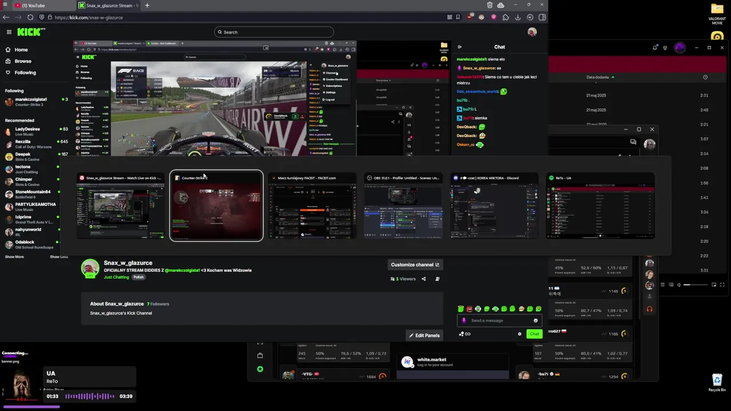Open the VALORANT MOVIE desktop folder
The image size is (731, 411).
717,14
